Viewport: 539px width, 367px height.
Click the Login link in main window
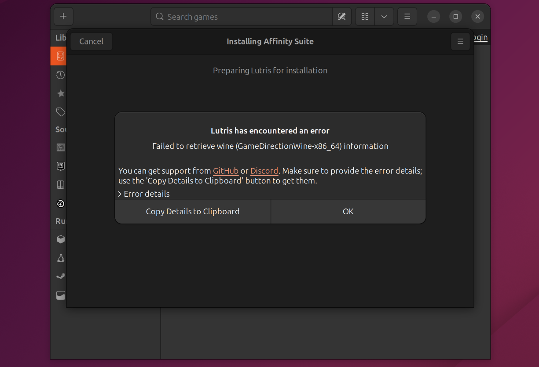click(480, 37)
